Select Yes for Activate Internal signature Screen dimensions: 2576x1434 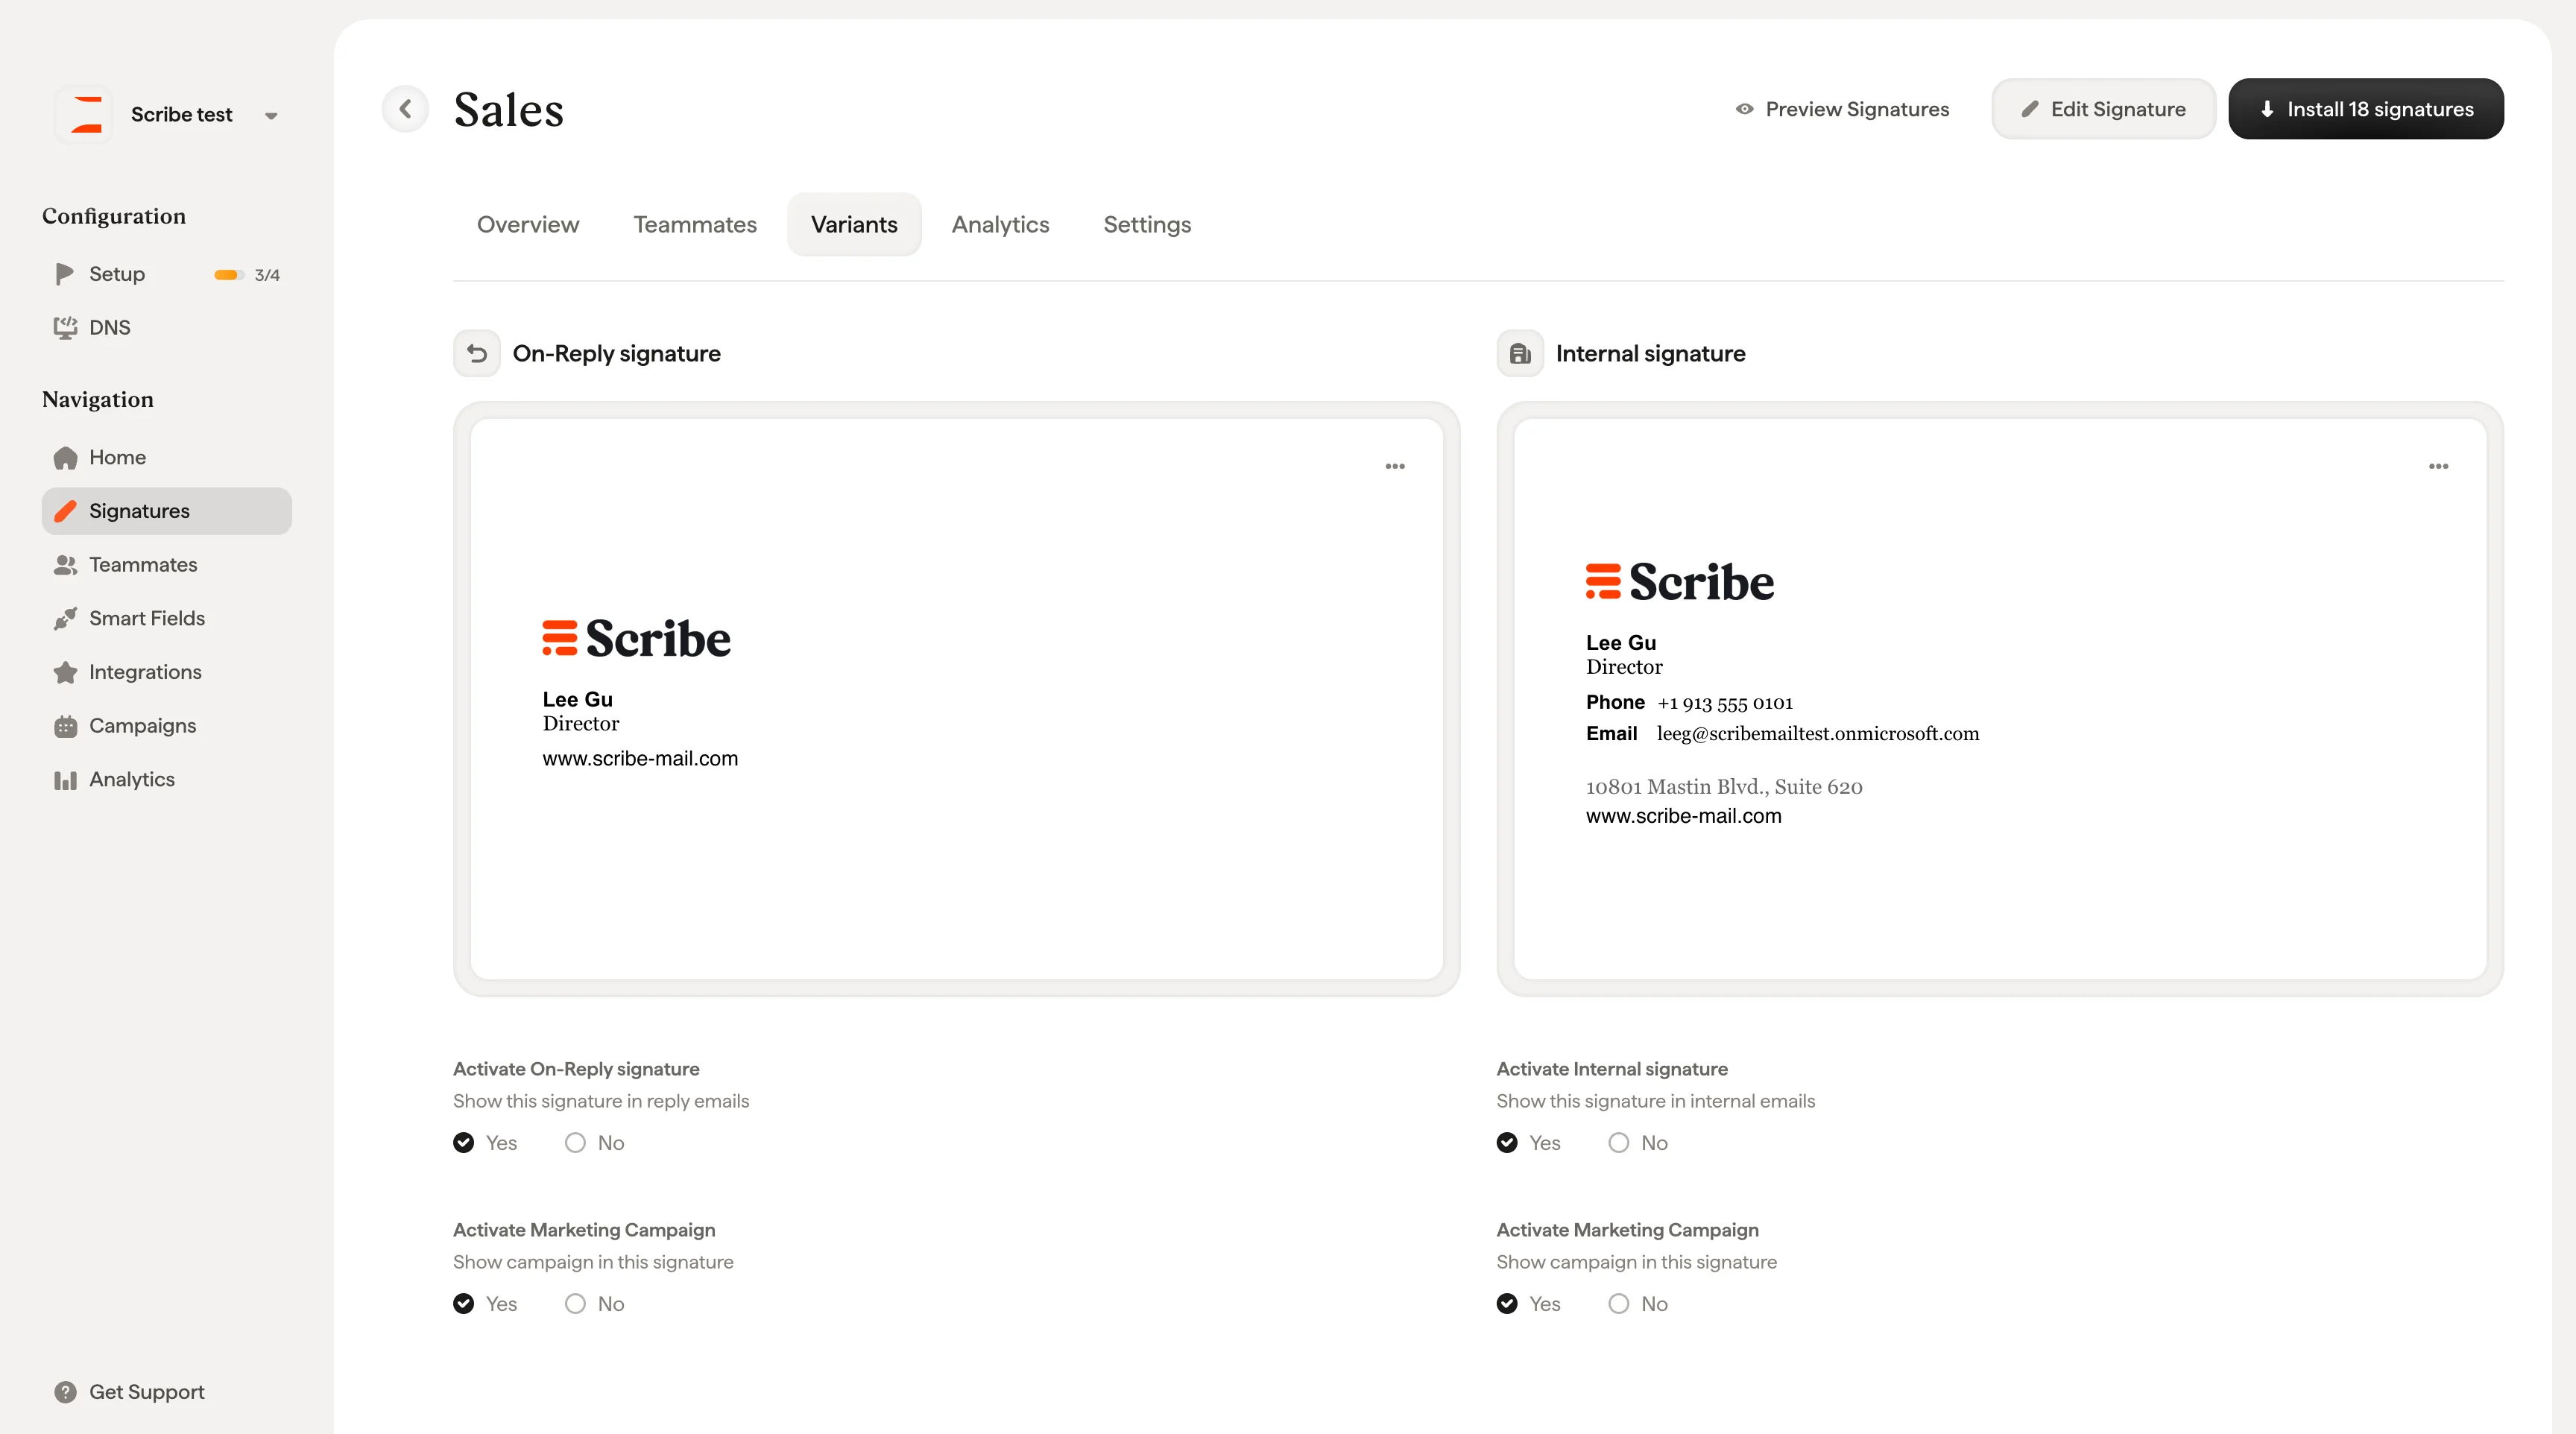point(1507,1143)
